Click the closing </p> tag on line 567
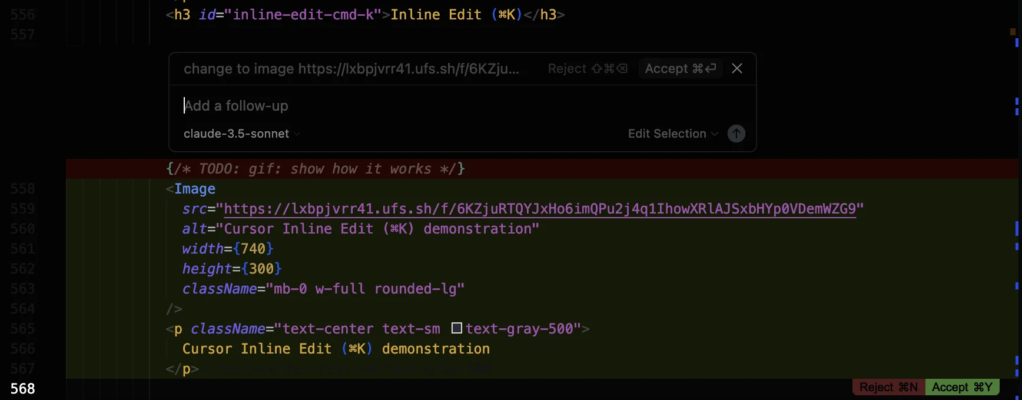This screenshot has height=400, width=1022. 182,369
